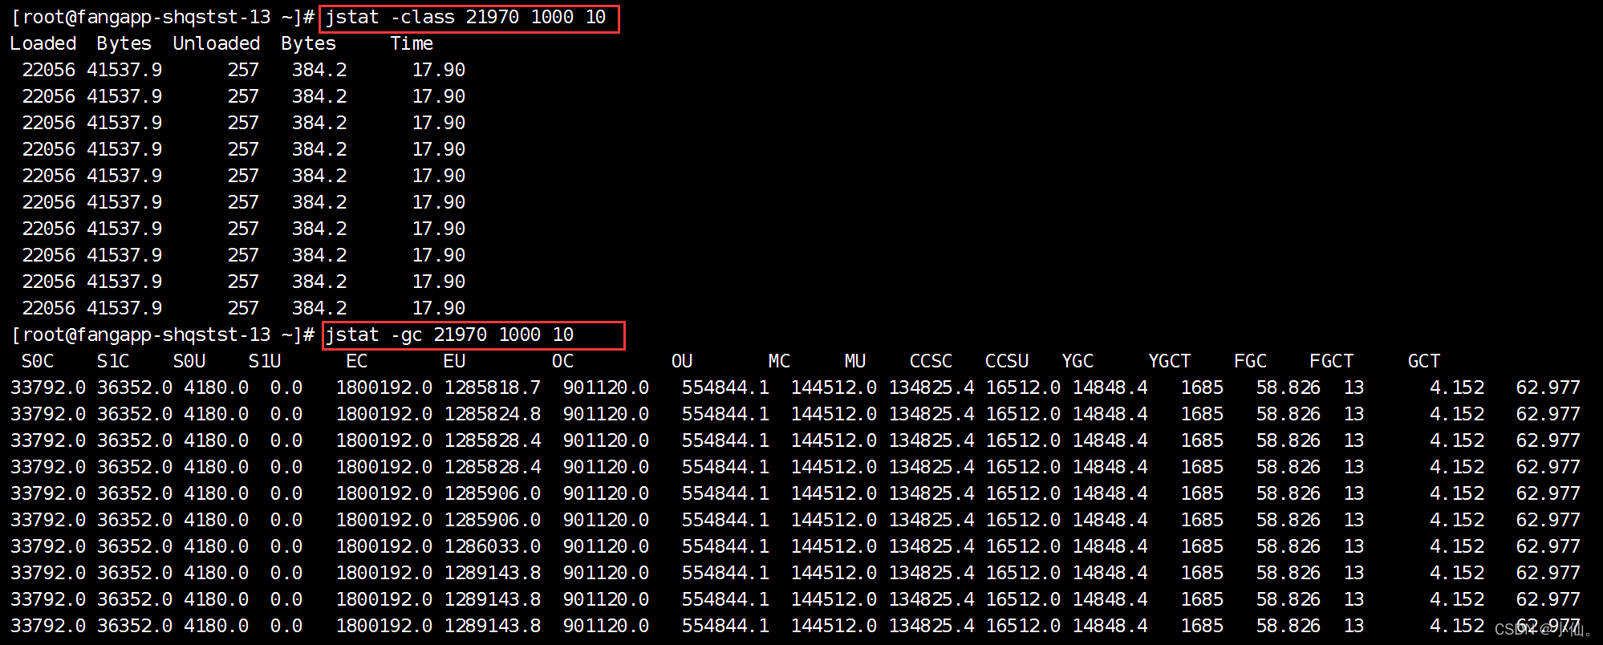Click the jstat -gc command text
1603x645 pixels.
[449, 335]
